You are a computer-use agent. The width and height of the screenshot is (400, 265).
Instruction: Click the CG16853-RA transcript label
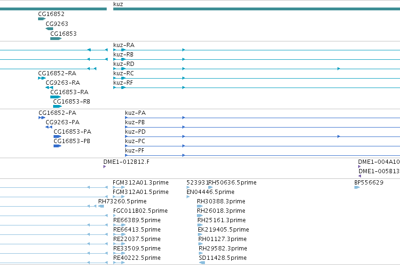70,92
